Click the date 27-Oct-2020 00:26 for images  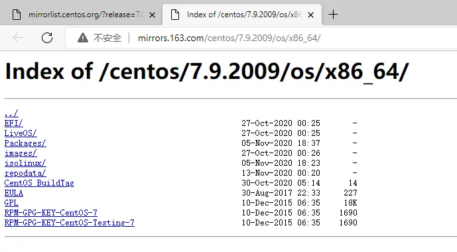click(x=281, y=153)
